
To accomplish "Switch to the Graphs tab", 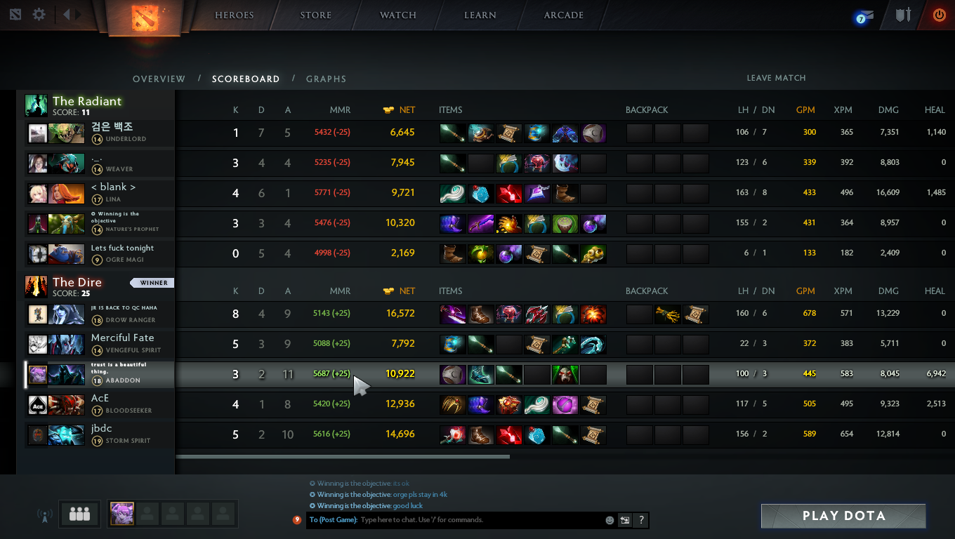I will point(326,79).
